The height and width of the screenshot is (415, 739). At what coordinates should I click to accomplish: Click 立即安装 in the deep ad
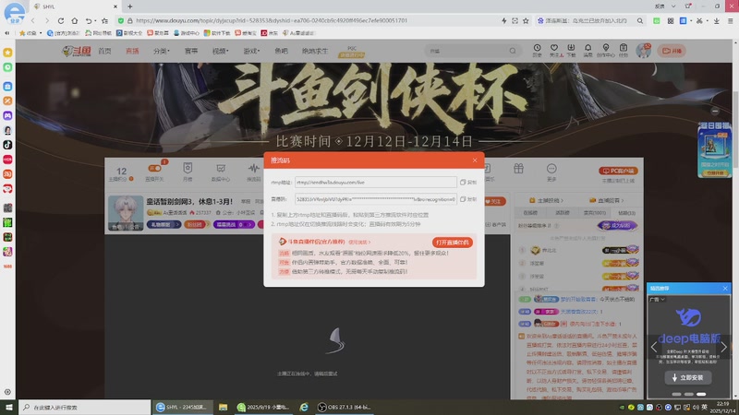[x=687, y=377]
